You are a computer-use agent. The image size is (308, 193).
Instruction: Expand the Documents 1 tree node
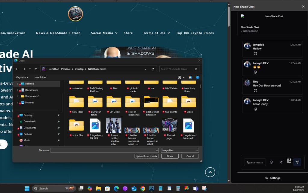[17, 96]
